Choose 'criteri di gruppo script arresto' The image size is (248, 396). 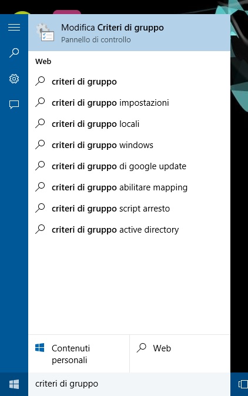click(129, 209)
